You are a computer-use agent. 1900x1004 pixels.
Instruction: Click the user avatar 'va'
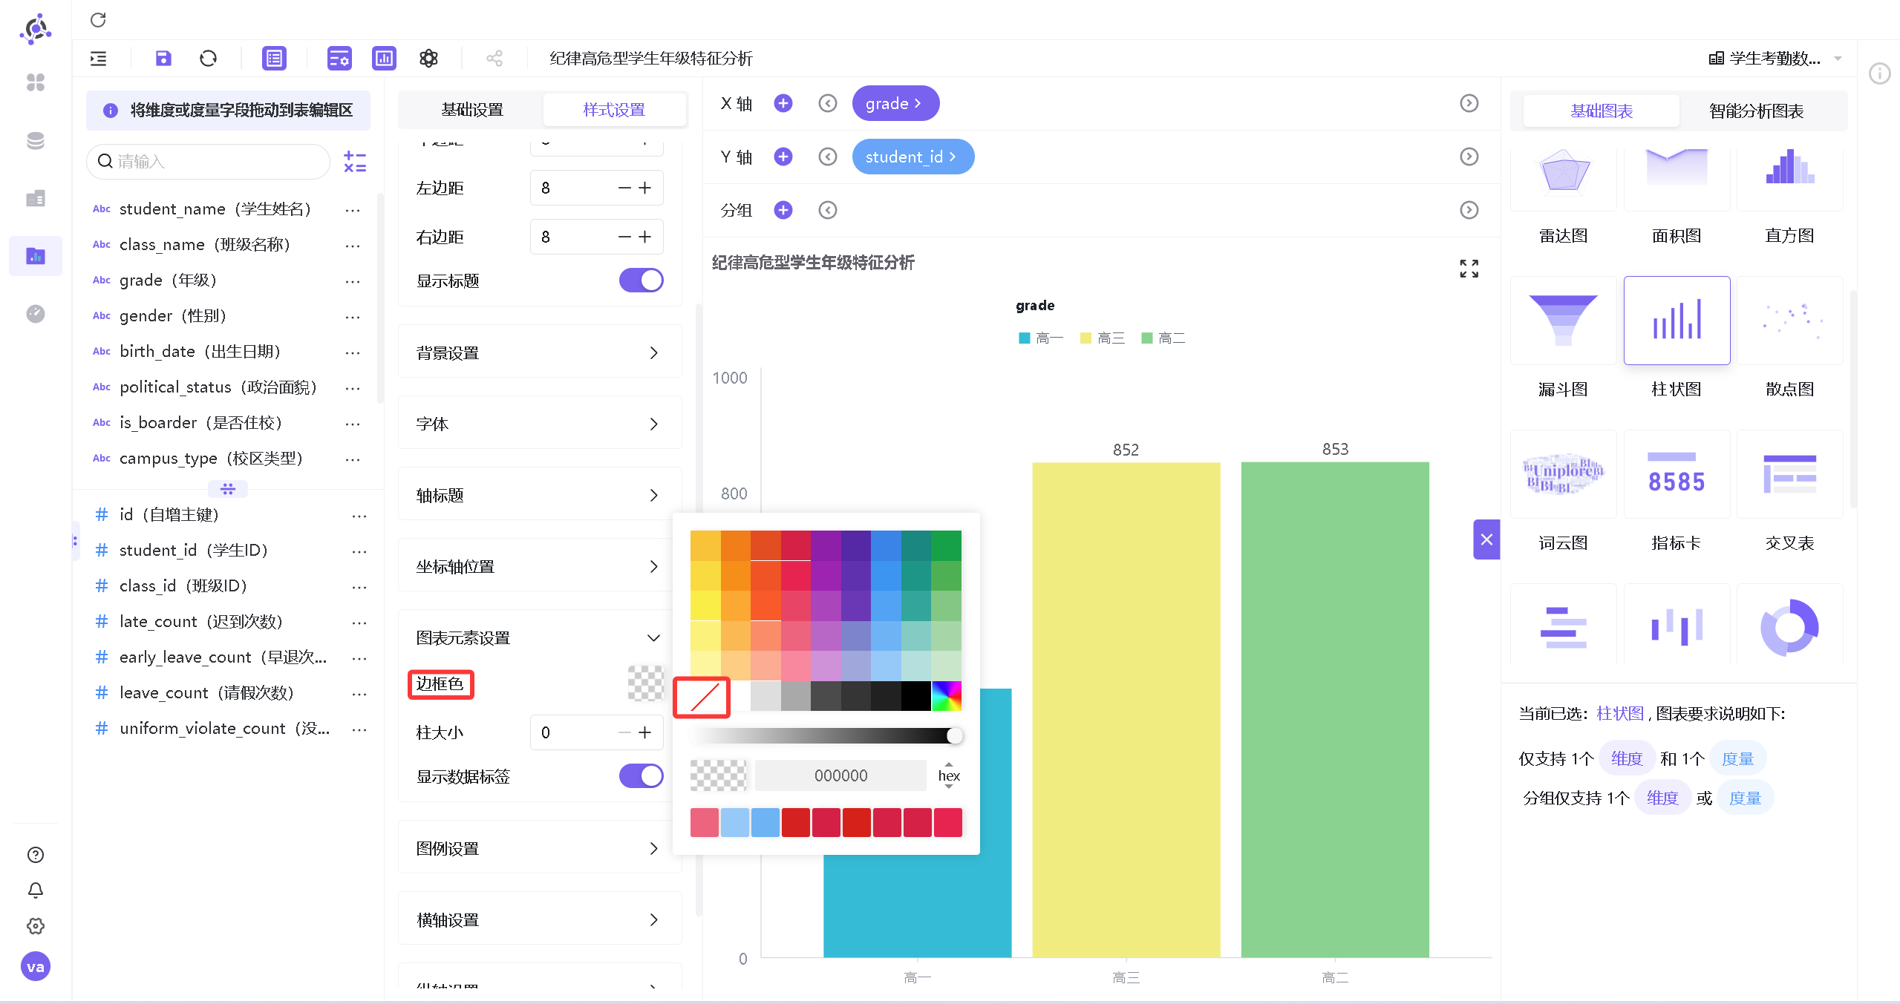tap(36, 967)
